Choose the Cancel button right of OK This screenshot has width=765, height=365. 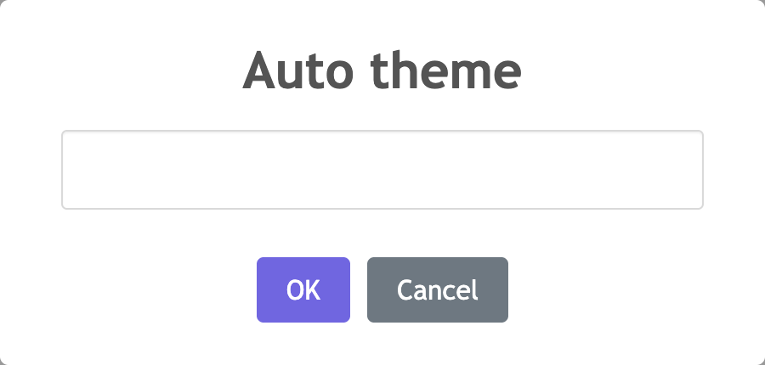[438, 290]
